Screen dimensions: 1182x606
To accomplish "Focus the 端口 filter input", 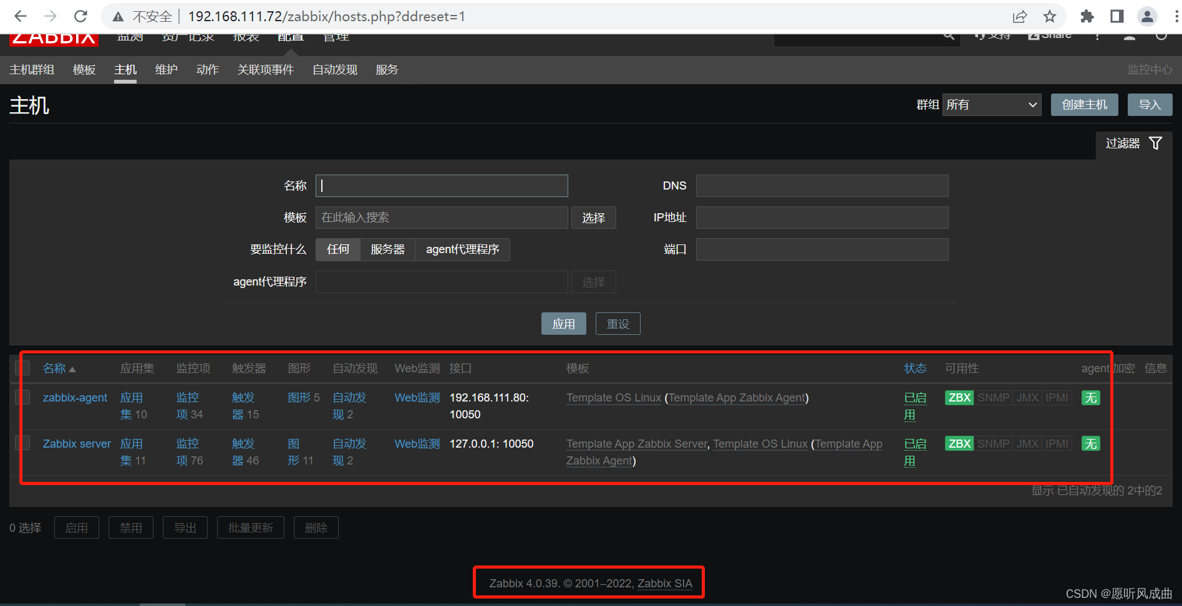I will click(822, 249).
